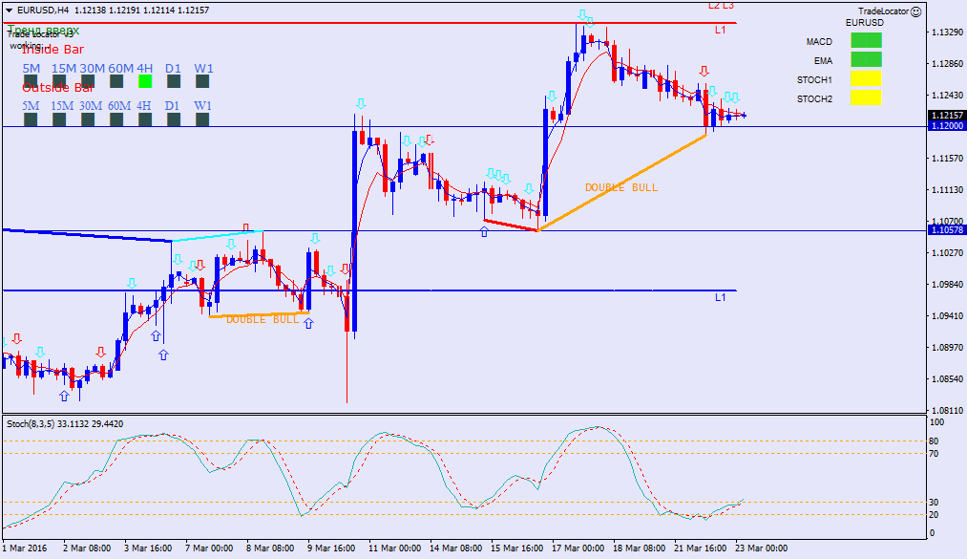Screen dimensions: 967x559
Task: Click the lit green 4H Inside Bar box
Action: (x=145, y=81)
